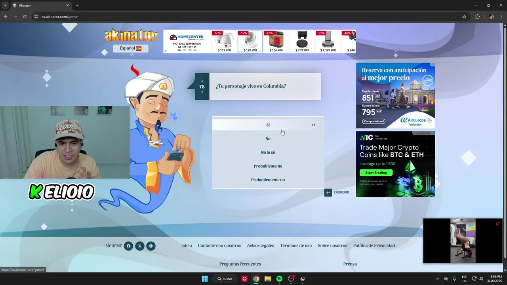Click the site information icon in address bar
Viewport: 507px width, 285px height.
click(36, 17)
